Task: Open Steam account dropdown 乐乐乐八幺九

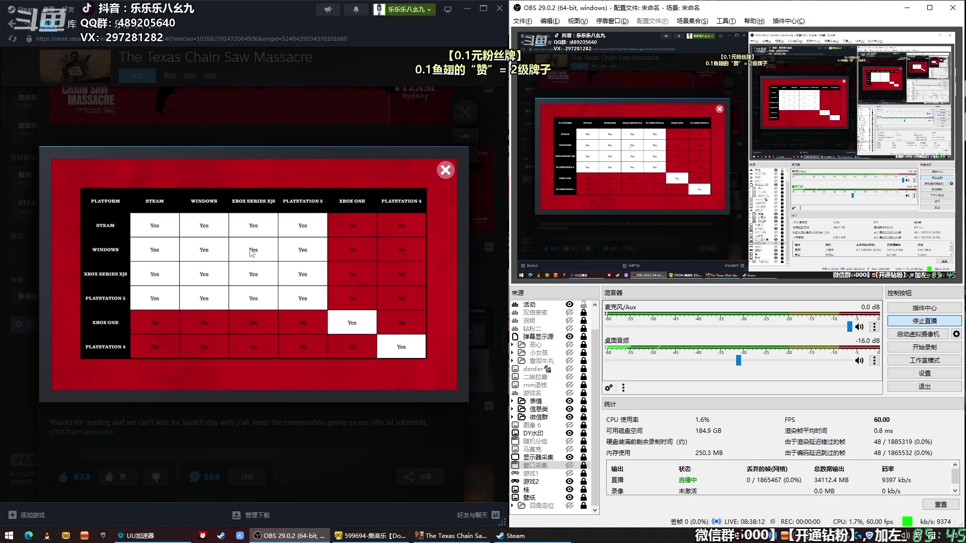Action: click(x=404, y=9)
